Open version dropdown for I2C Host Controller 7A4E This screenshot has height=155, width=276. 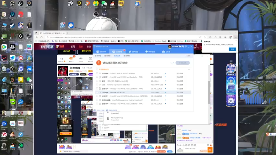click(x=166, y=77)
